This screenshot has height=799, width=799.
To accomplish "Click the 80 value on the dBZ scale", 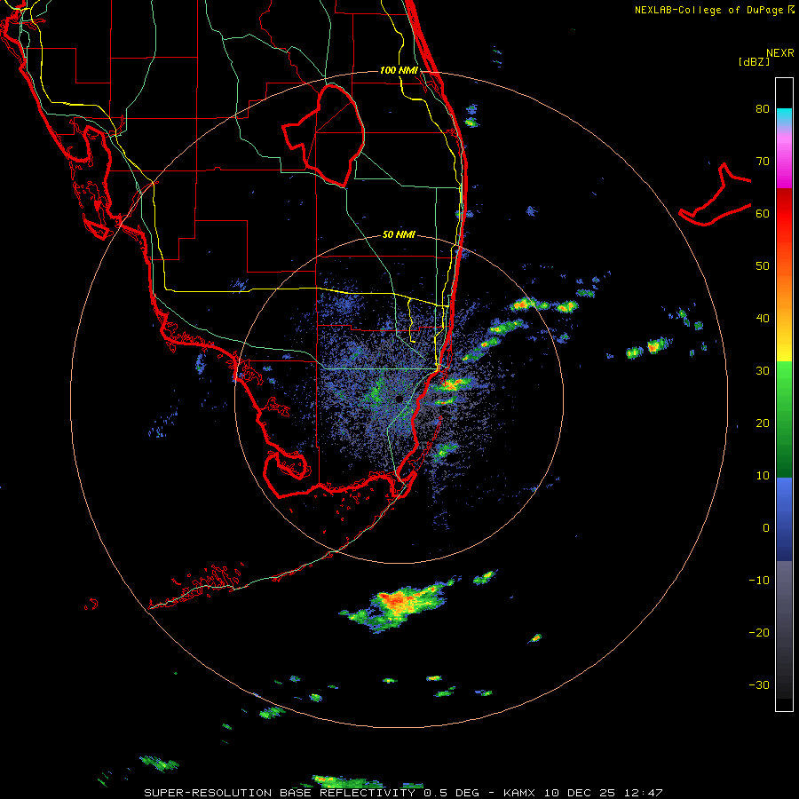I will [763, 109].
